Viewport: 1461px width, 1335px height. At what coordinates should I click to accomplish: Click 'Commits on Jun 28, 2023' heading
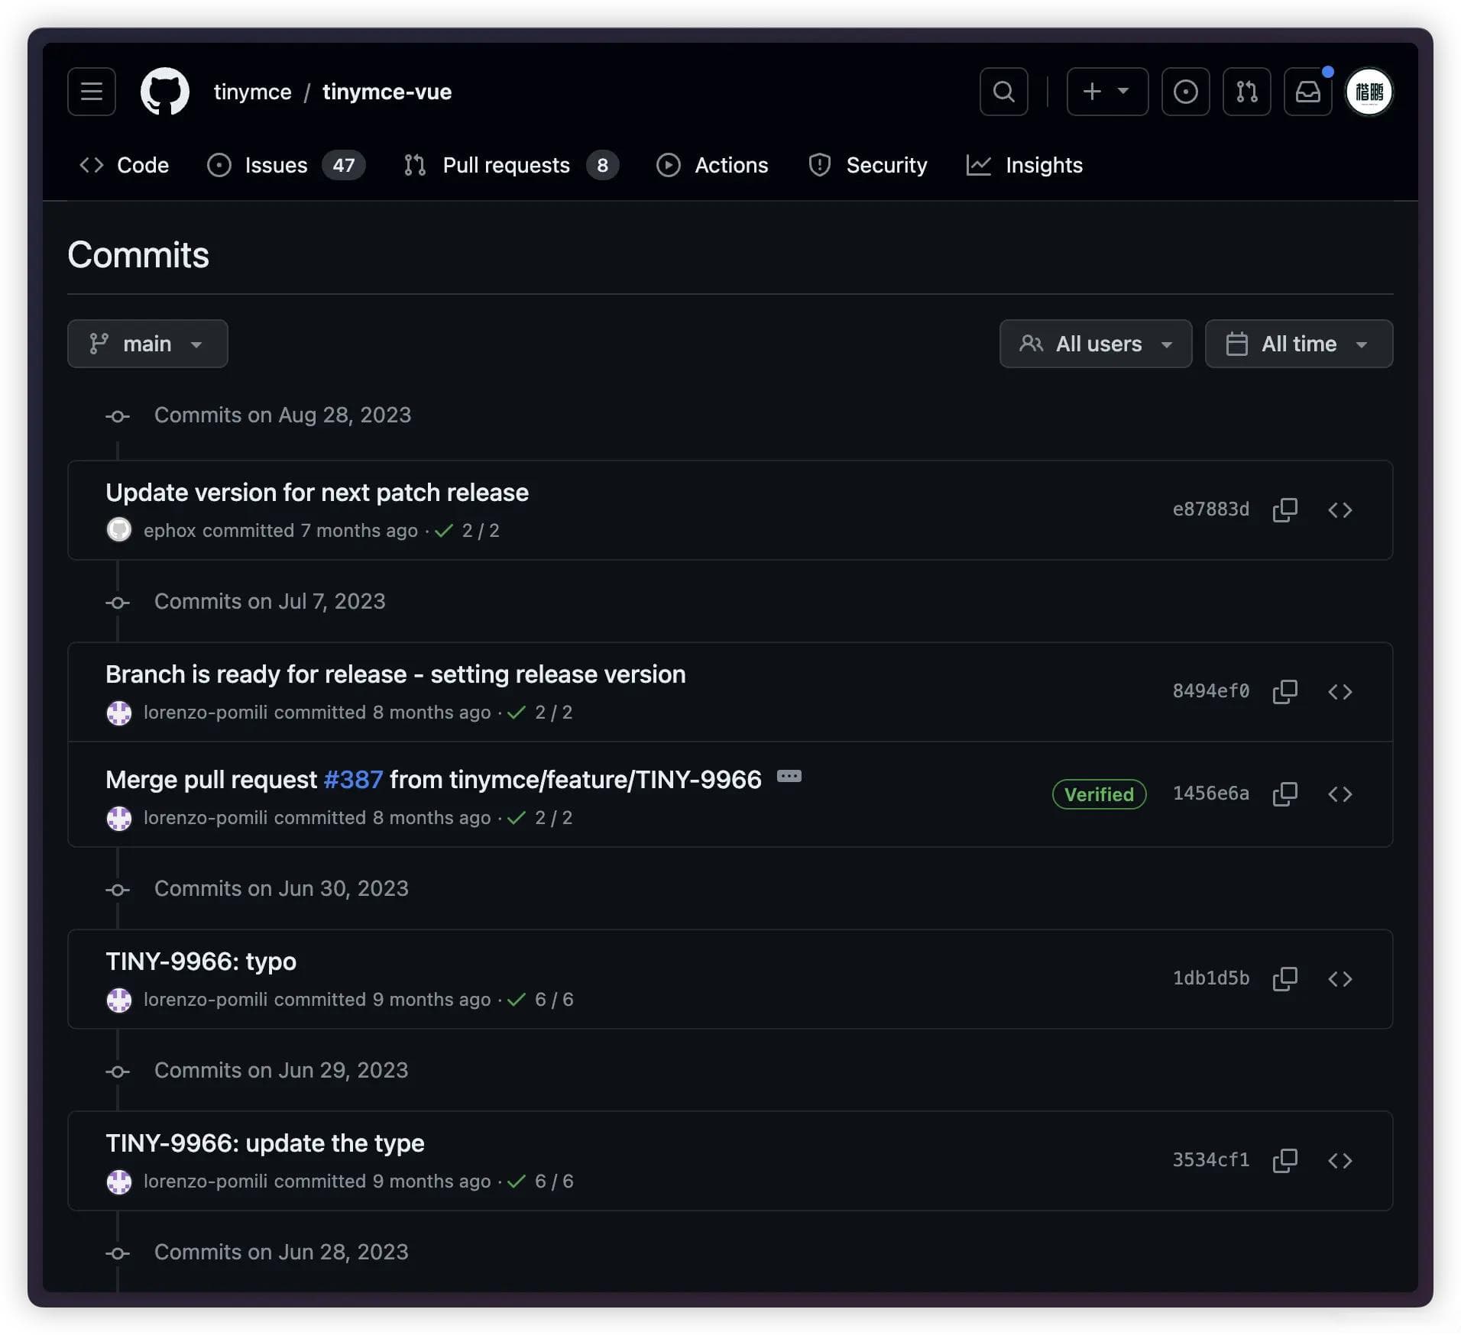point(281,1252)
